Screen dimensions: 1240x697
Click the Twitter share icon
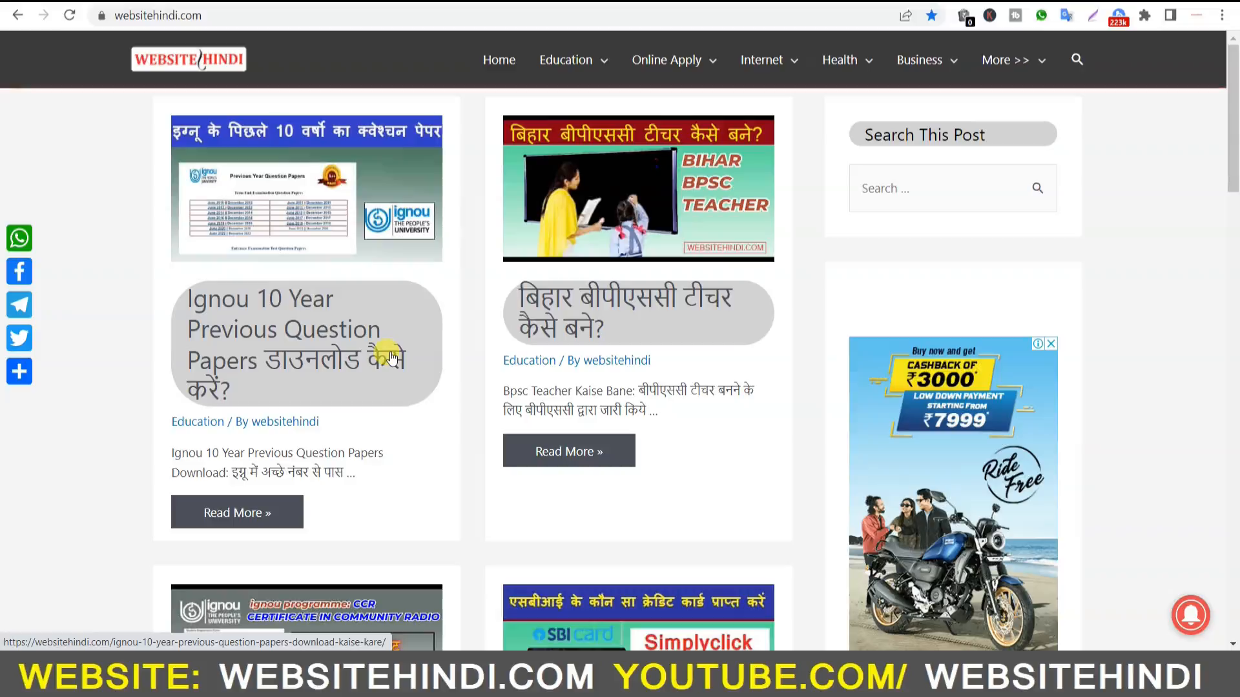pos(19,338)
